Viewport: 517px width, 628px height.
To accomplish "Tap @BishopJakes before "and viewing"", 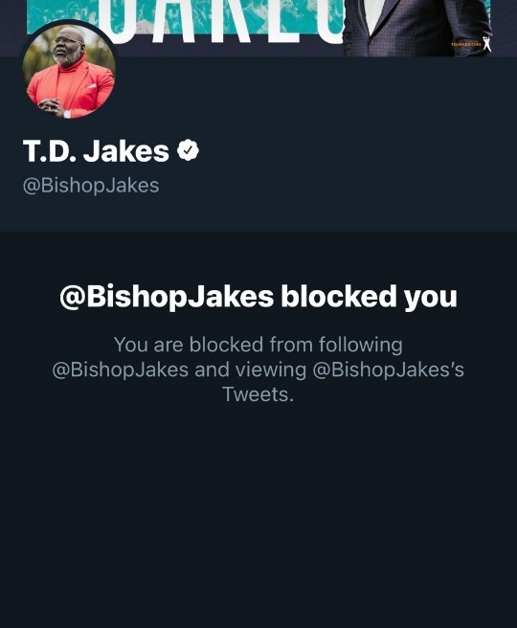I will click(x=120, y=370).
